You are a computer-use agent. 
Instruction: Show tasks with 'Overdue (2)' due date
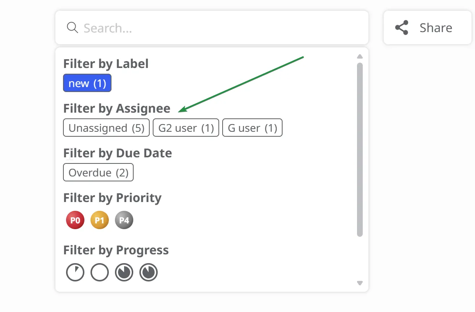click(x=98, y=173)
